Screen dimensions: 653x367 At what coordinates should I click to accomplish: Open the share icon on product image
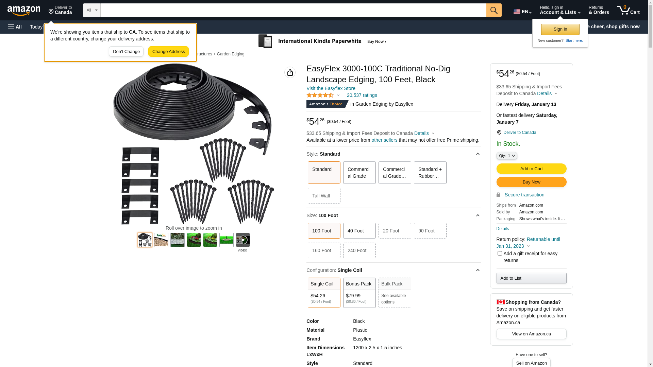click(x=290, y=72)
